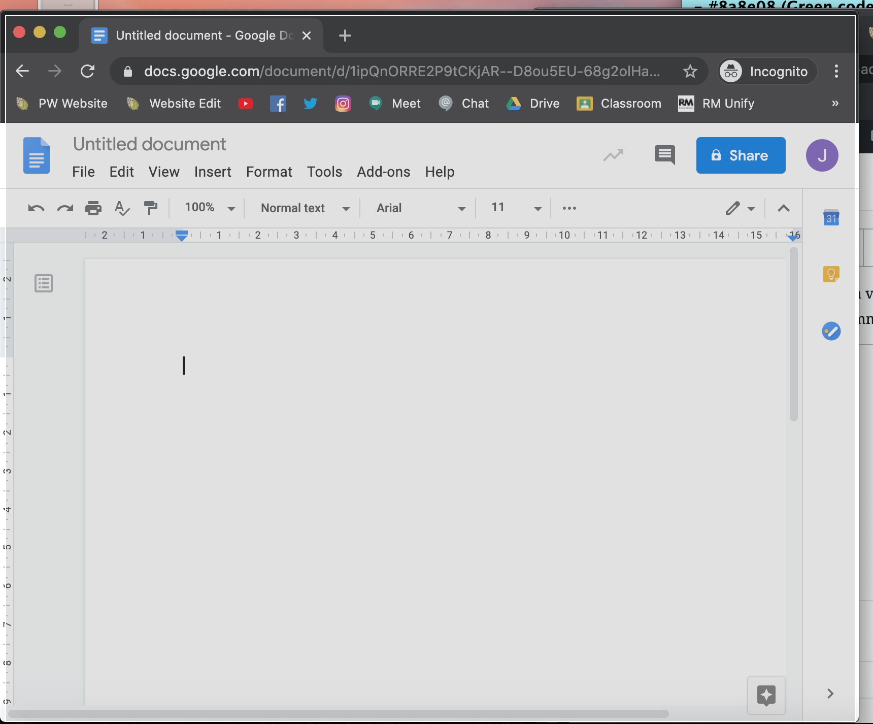Select the Paint format tool
The width and height of the screenshot is (873, 724).
(x=151, y=208)
